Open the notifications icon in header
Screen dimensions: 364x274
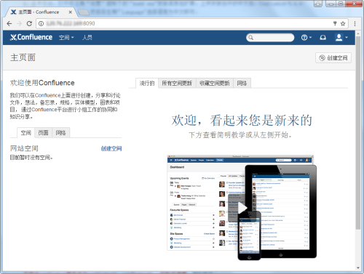tap(323, 38)
